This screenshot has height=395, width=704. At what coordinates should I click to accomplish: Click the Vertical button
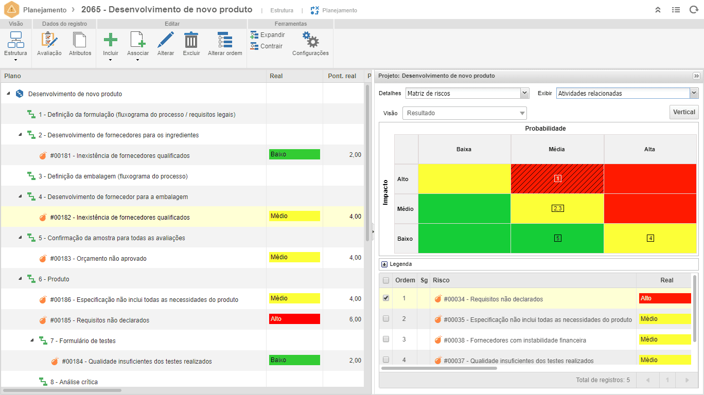point(684,112)
